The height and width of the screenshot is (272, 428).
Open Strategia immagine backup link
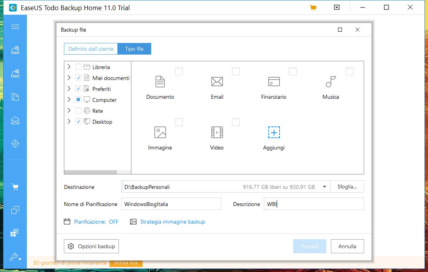(173, 222)
